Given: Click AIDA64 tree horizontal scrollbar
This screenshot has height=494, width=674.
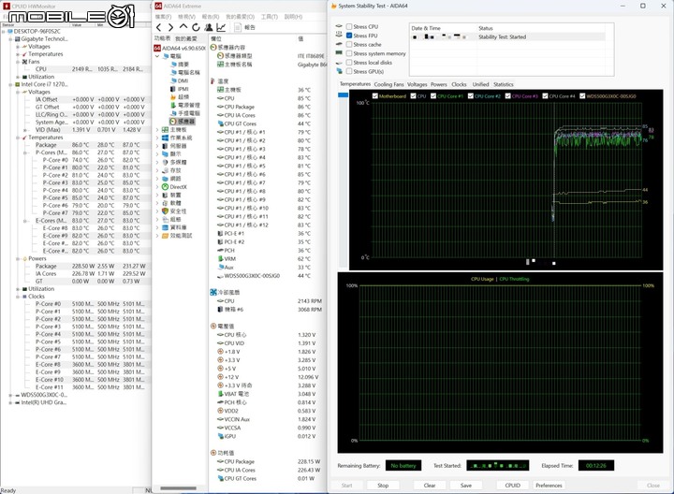Looking at the screenshot, I should tap(179, 488).
